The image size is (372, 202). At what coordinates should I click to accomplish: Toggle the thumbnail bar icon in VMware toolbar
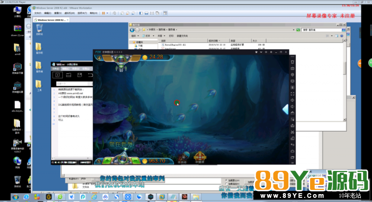(x=146, y=13)
